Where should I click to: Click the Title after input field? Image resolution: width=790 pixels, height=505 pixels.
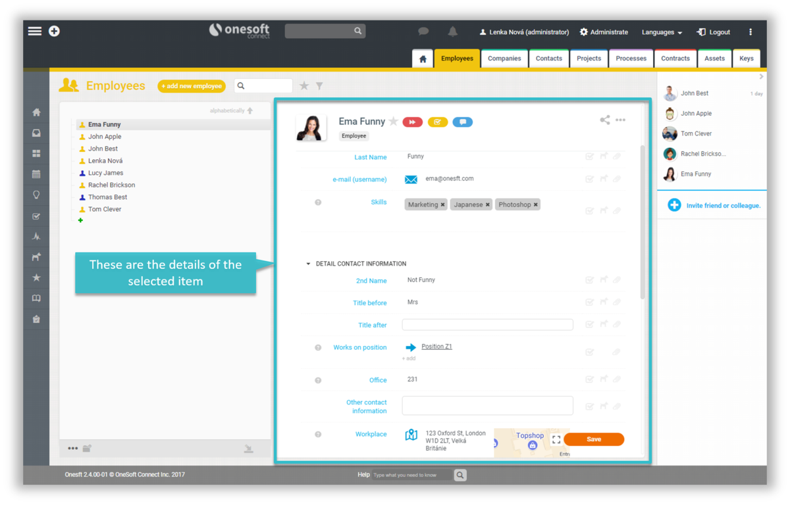point(487,325)
